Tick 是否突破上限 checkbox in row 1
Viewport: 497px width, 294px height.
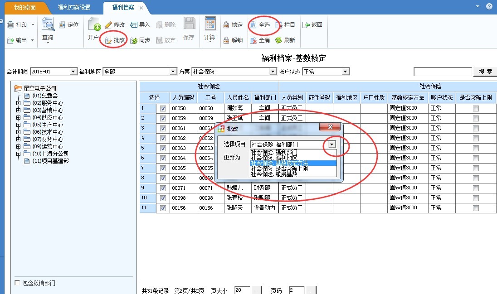pyautogui.click(x=476, y=108)
